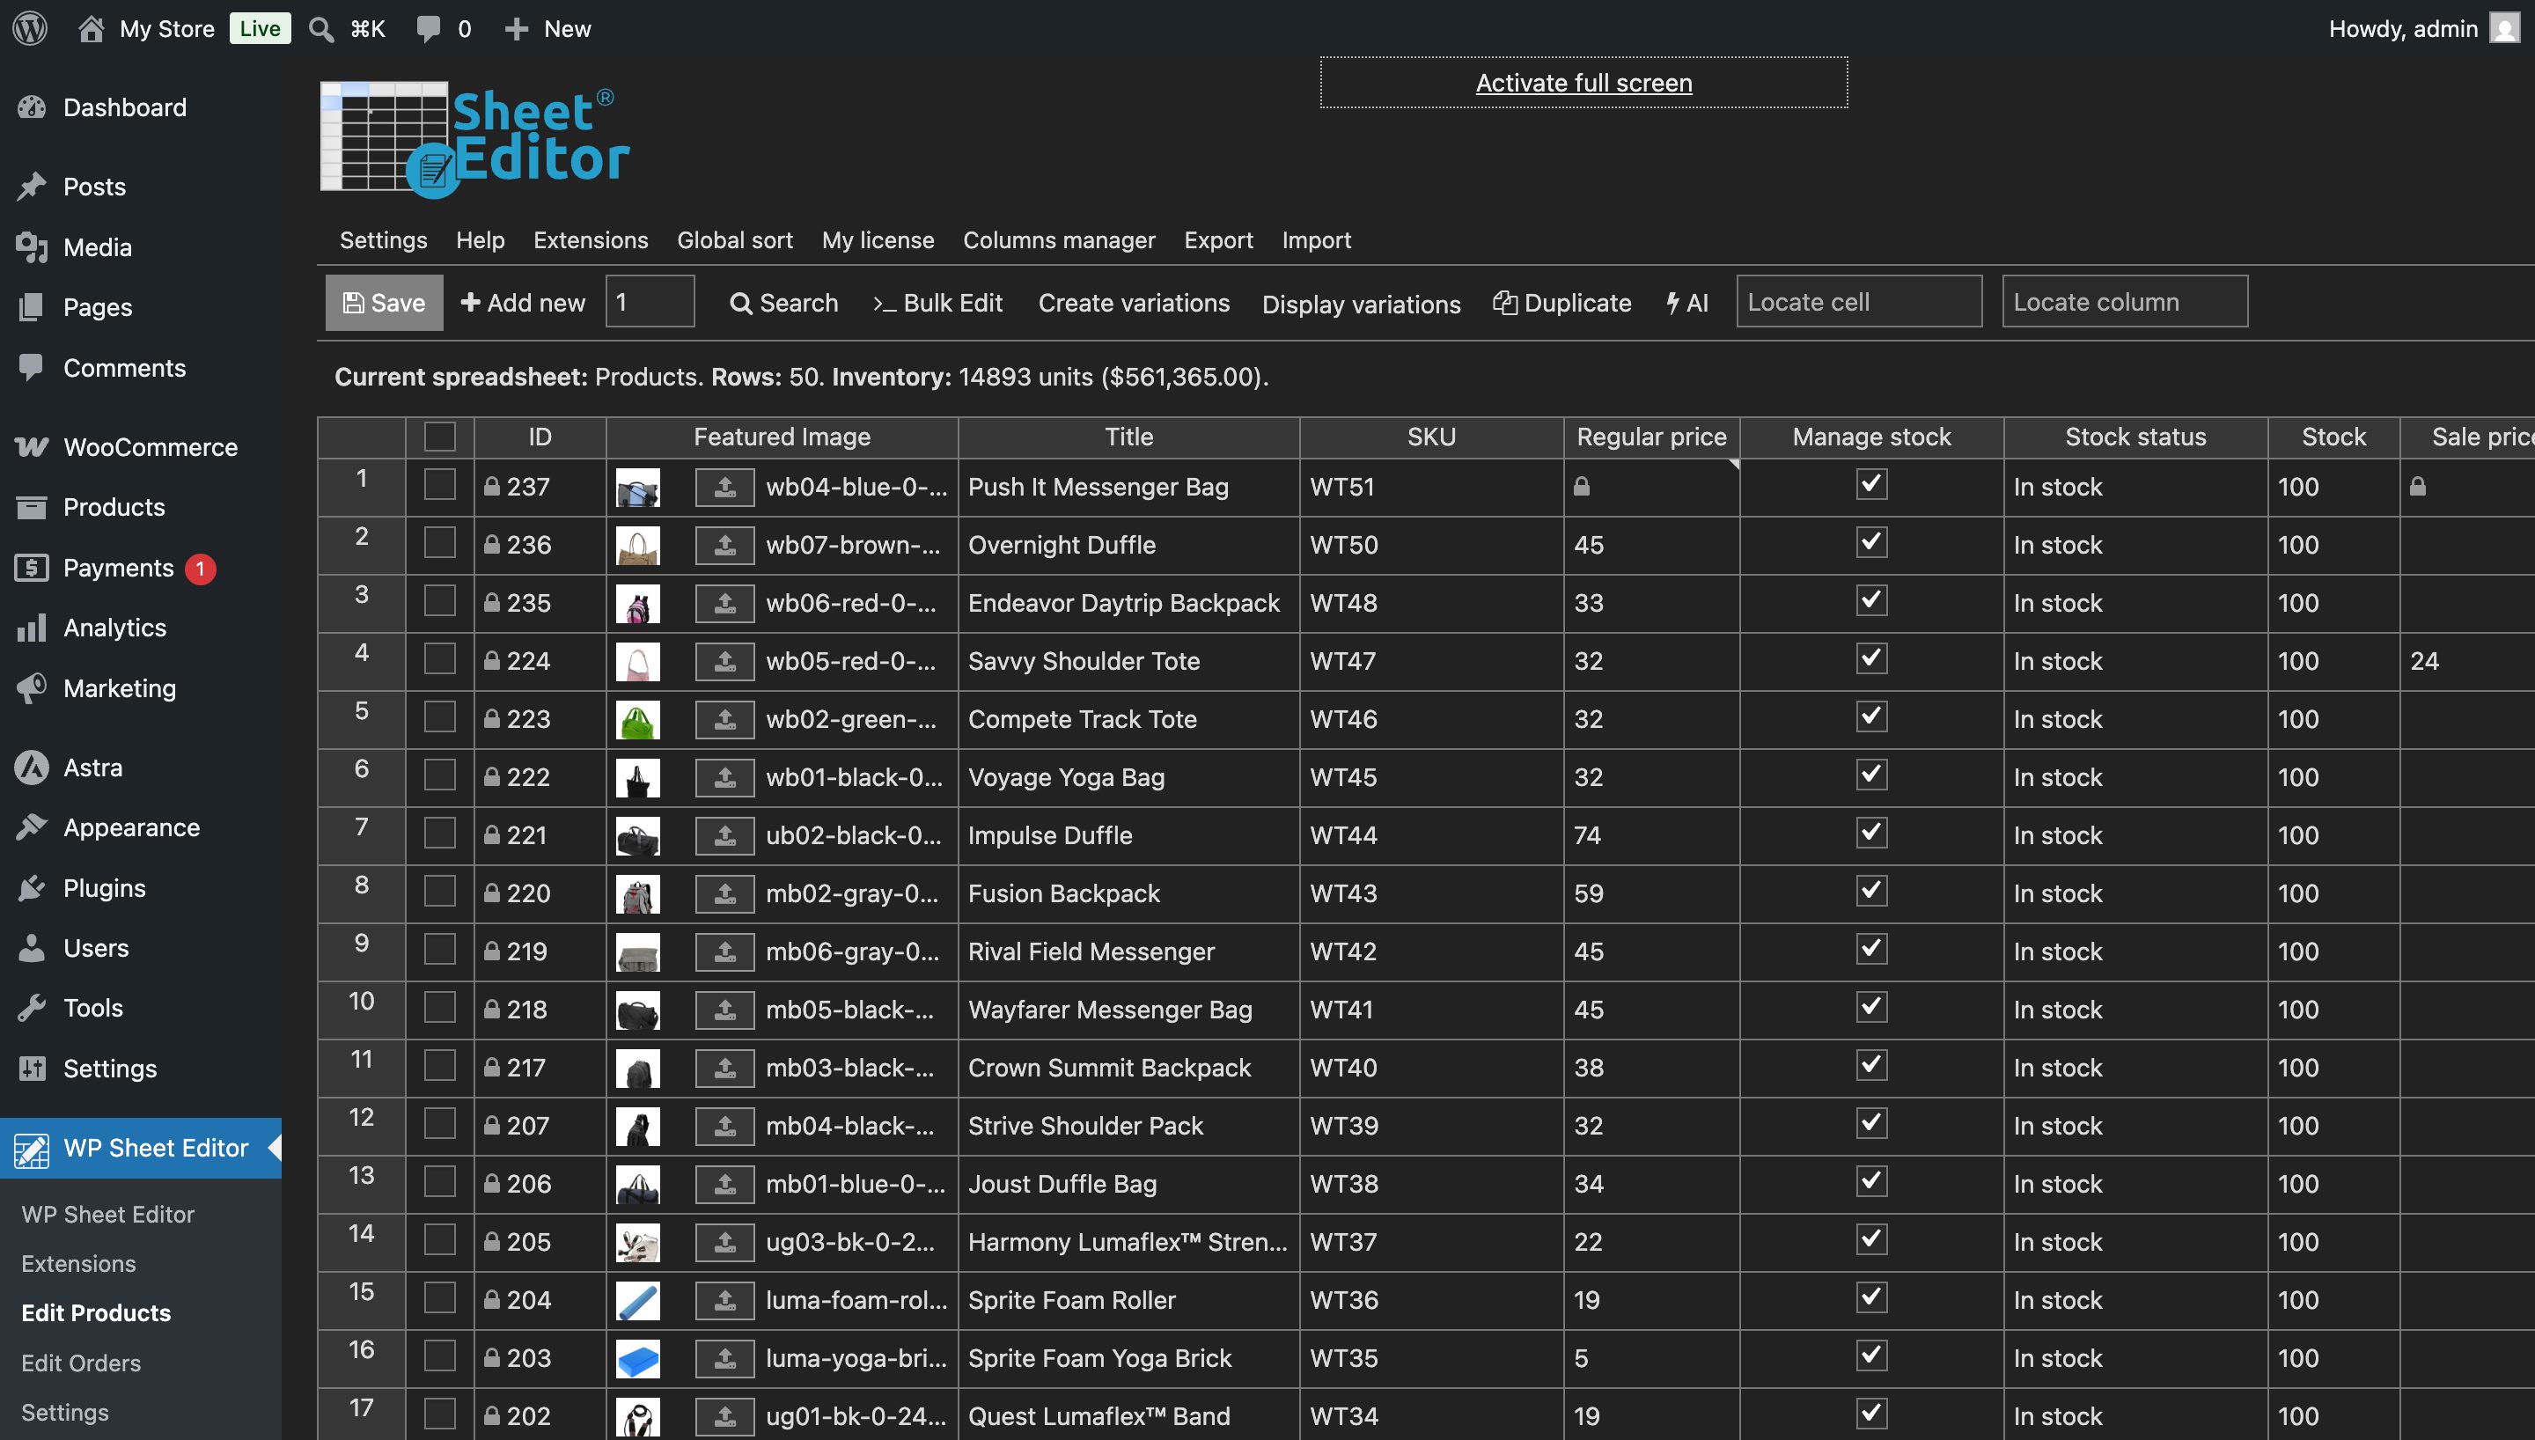2535x1440 pixels.
Task: Toggle Manage stock for Voyage Yoga Bag
Action: click(1871, 775)
